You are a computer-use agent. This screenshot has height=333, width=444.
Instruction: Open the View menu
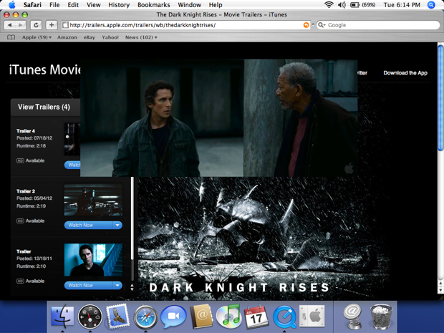93,5
